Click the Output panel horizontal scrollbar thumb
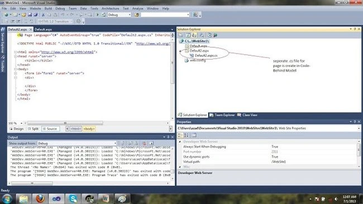This screenshot has width=363, height=204. pyautogui.click(x=32, y=183)
